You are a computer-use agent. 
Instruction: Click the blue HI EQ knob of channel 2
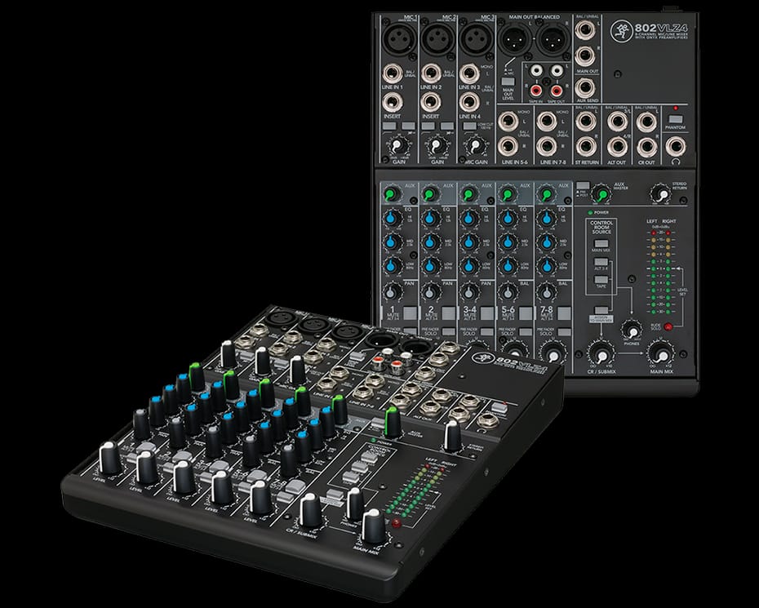pyautogui.click(x=430, y=219)
